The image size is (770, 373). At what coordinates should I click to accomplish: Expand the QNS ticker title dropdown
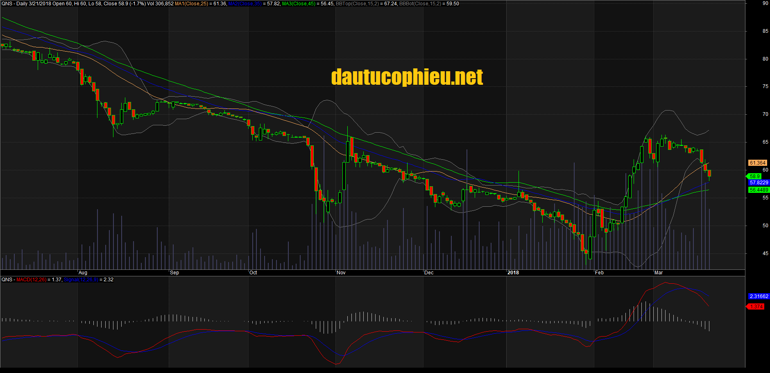7,3
